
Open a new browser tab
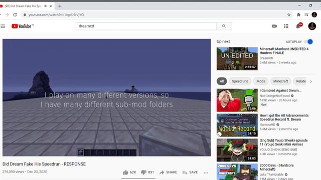pyautogui.click(x=60, y=6)
